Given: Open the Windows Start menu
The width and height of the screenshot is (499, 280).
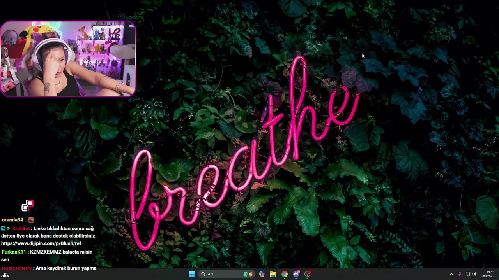Looking at the screenshot, I should [192, 274].
